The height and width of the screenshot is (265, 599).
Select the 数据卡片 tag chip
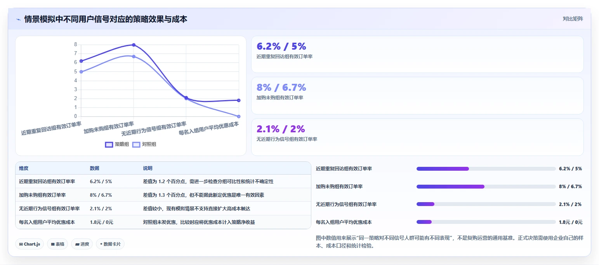[x=110, y=244]
